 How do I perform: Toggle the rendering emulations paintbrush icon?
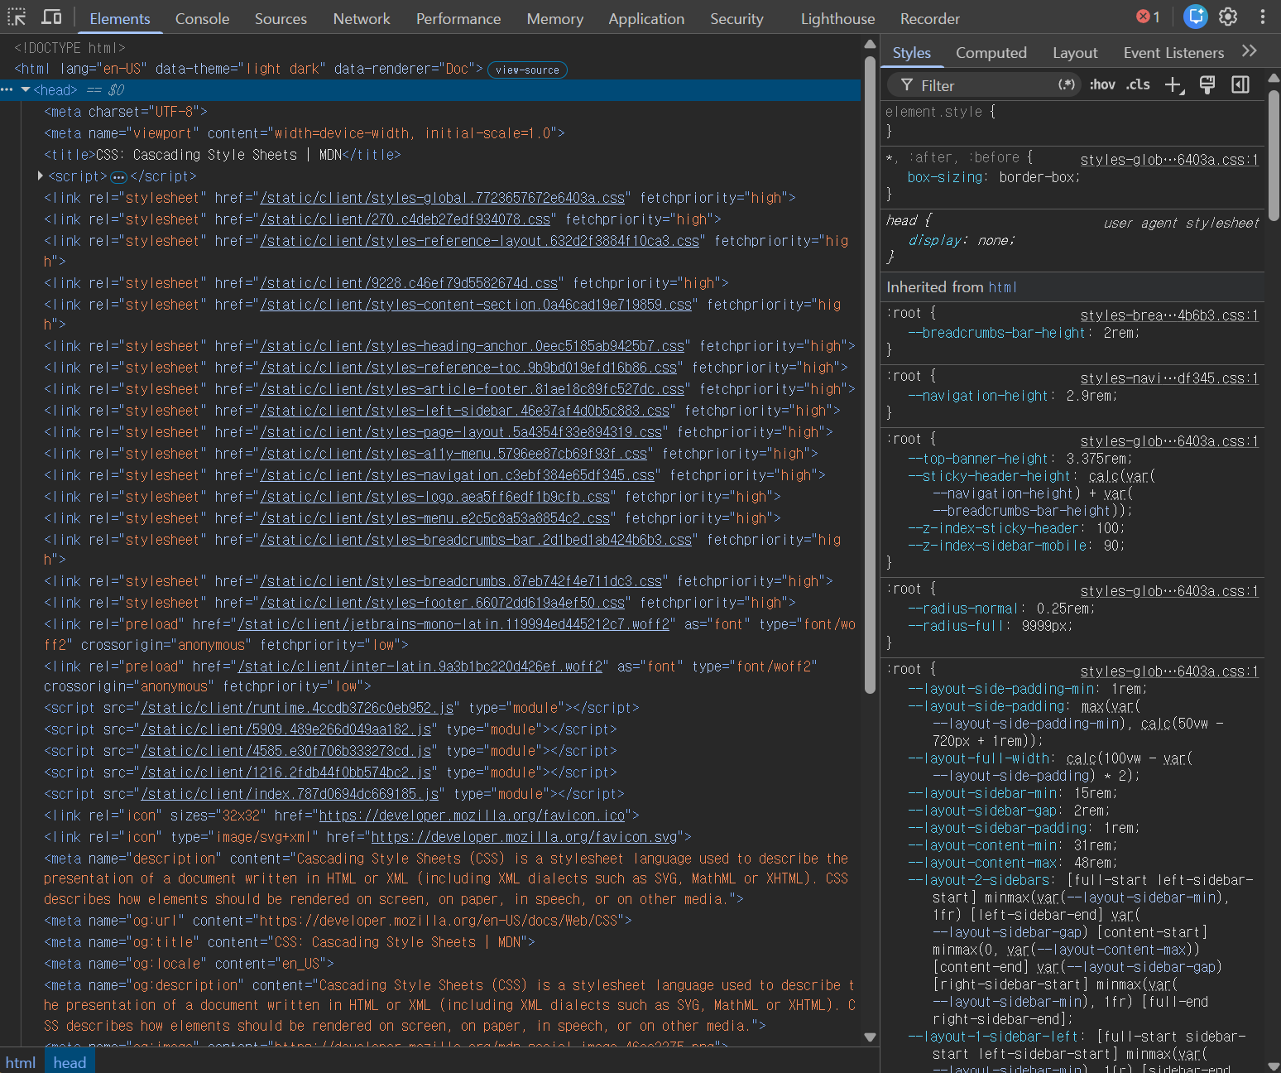[x=1207, y=84]
